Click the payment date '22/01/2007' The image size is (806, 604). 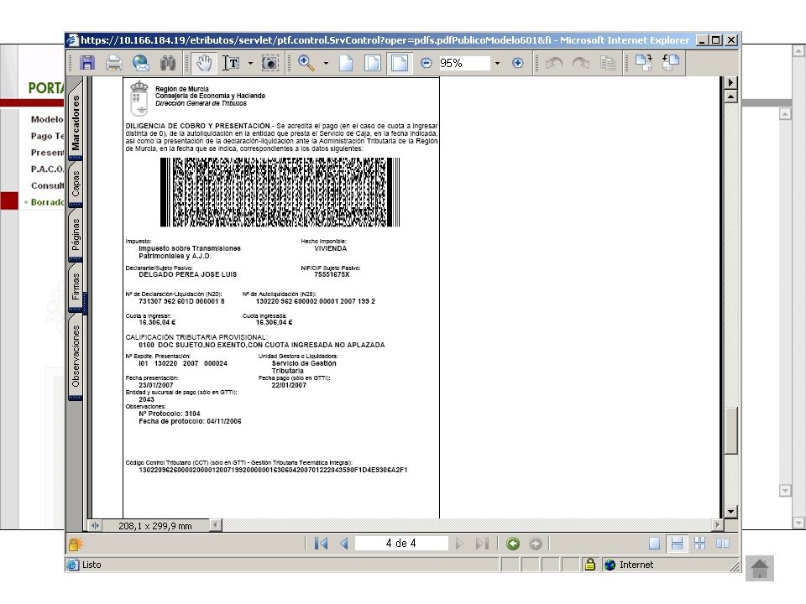tap(289, 385)
